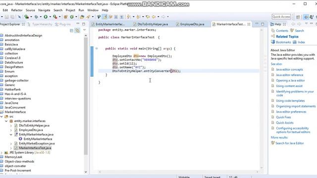This screenshot has height=178, width=317.
Task: Click the Open Type folder icon
Action: 82,17
